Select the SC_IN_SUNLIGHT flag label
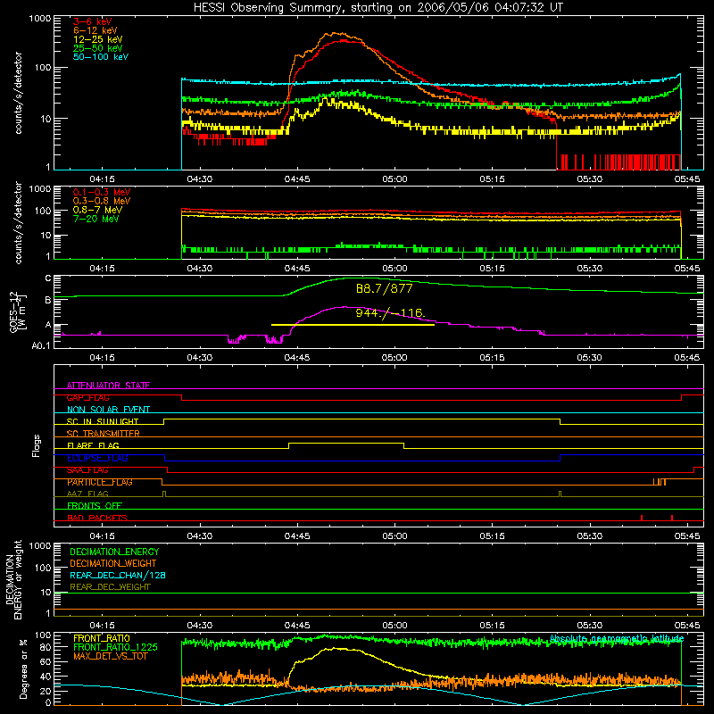This screenshot has height=714, width=714. (x=103, y=421)
